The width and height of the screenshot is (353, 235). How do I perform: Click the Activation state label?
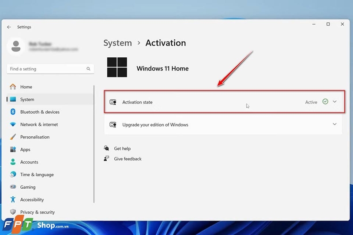[x=137, y=102]
